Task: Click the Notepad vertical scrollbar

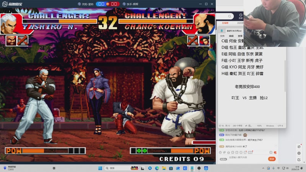Action: 285,76
